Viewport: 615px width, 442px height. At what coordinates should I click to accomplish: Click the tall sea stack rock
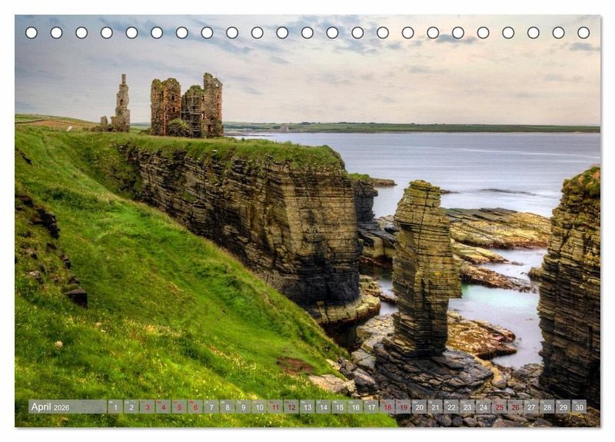click(x=424, y=261)
